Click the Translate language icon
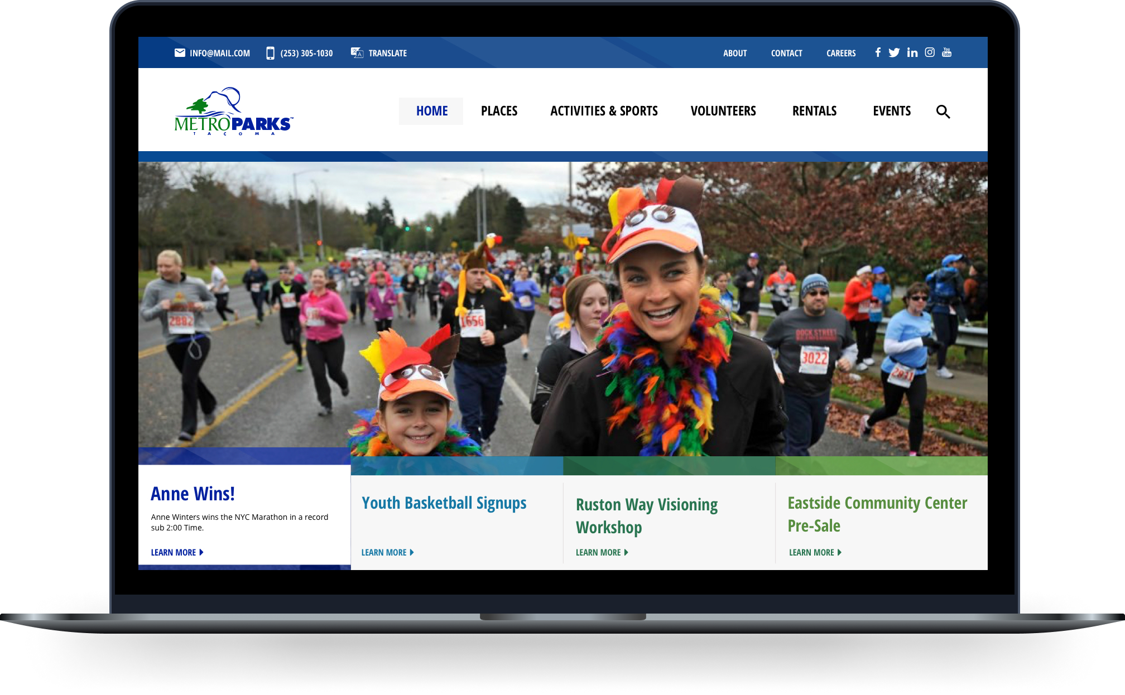Image resolution: width=1125 pixels, height=695 pixels. 357,53
